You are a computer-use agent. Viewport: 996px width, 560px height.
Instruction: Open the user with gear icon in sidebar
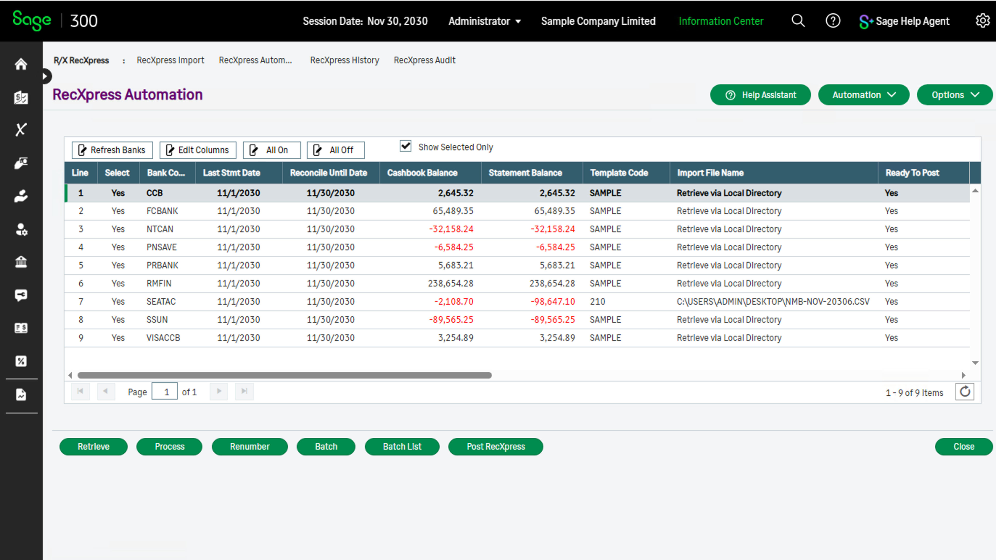coord(21,229)
